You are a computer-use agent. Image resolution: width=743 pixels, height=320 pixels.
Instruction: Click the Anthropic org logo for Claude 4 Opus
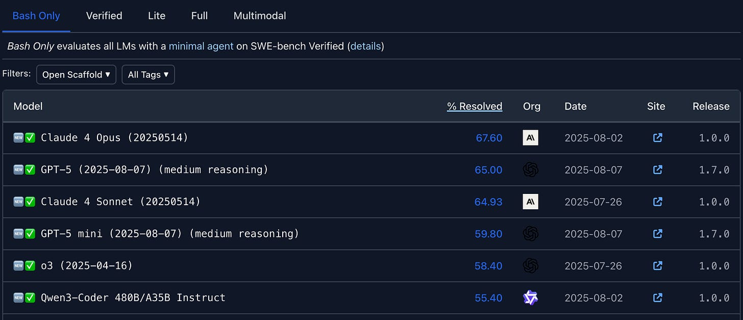531,138
